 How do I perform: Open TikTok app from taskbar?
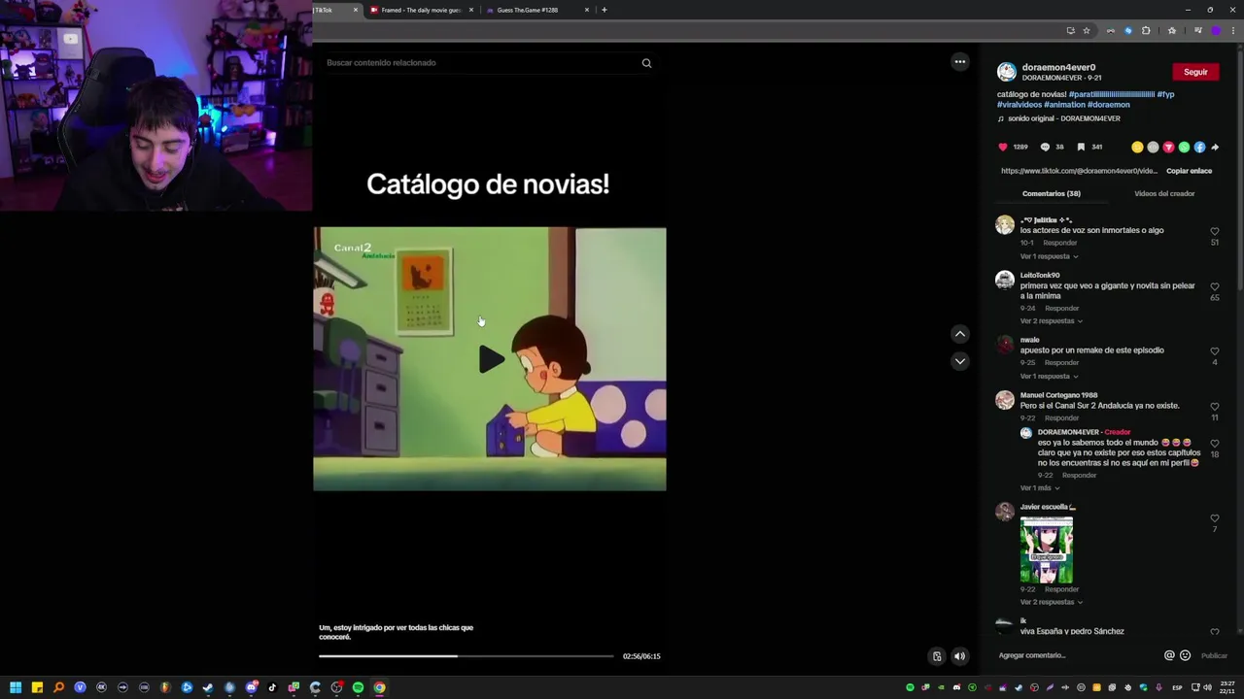click(x=272, y=687)
